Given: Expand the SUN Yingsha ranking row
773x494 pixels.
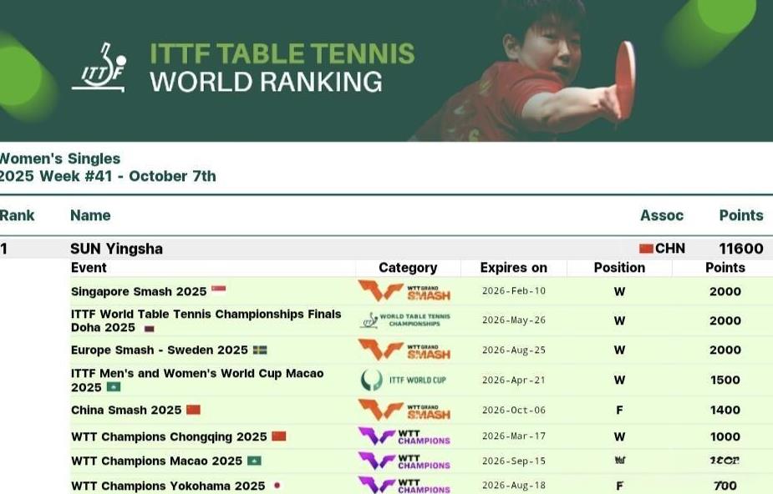Looking at the screenshot, I should tap(116, 249).
